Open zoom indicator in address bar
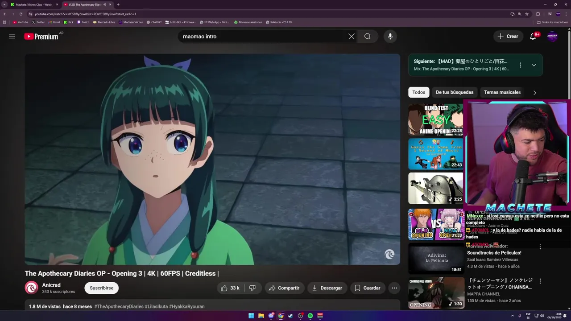 click(520, 14)
